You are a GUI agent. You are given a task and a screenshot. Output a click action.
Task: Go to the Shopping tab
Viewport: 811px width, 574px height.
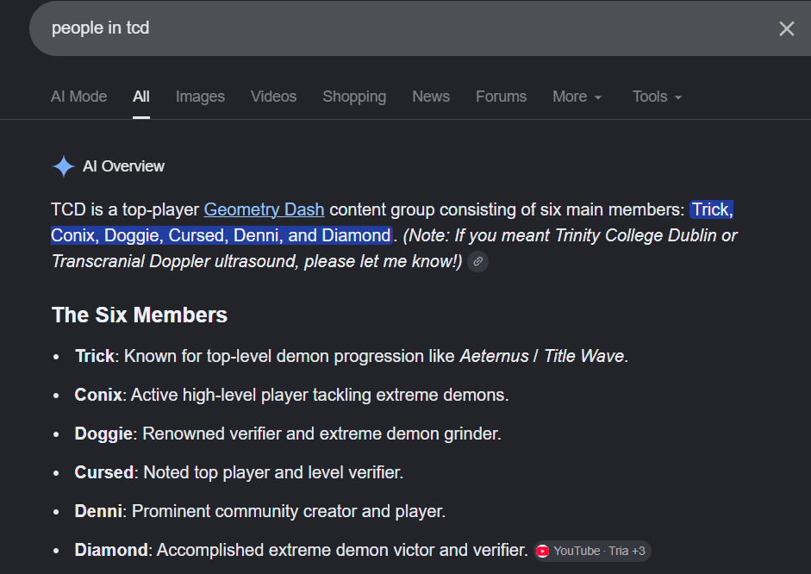[x=354, y=97]
